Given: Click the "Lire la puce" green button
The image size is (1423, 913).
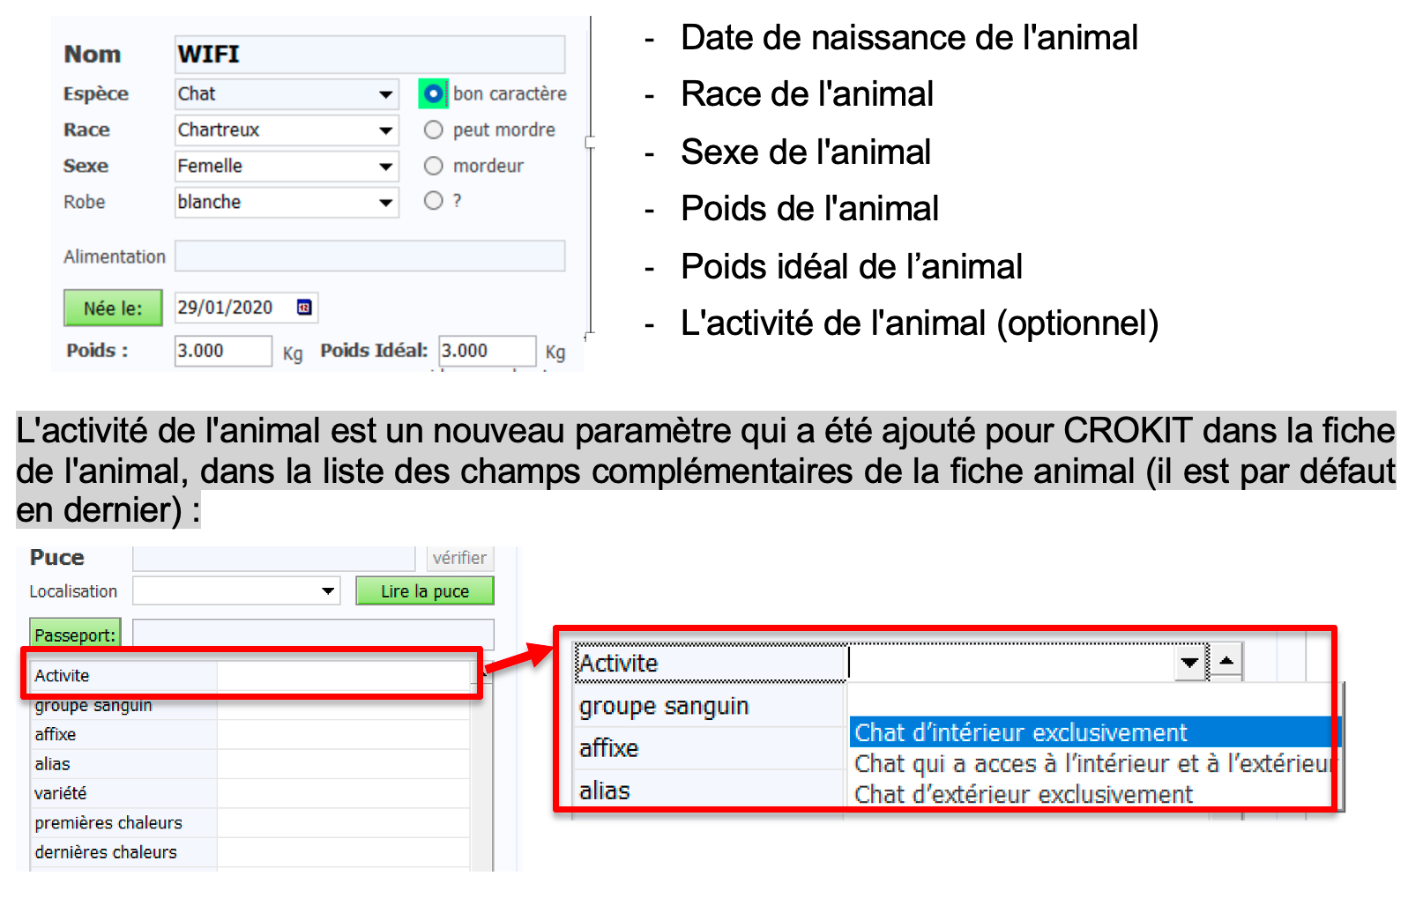Looking at the screenshot, I should coord(426,592).
